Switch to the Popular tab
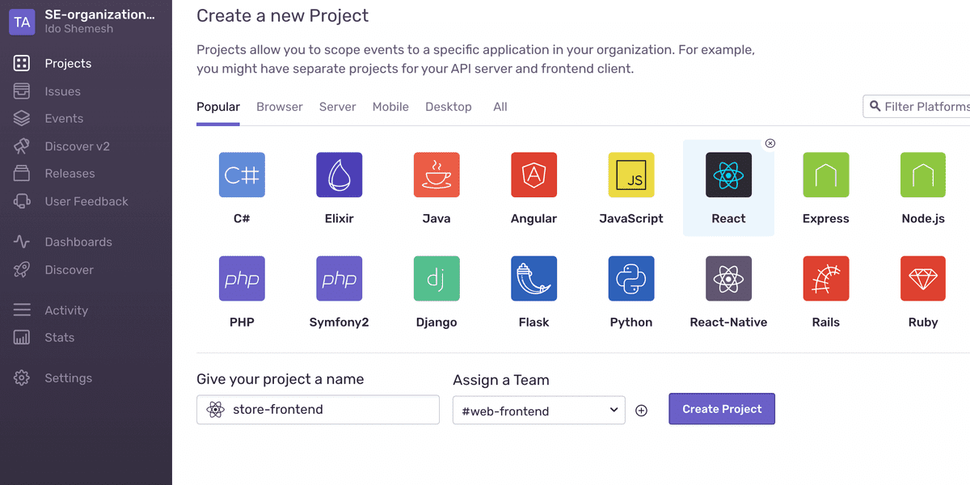Image resolution: width=970 pixels, height=485 pixels. 218,107
